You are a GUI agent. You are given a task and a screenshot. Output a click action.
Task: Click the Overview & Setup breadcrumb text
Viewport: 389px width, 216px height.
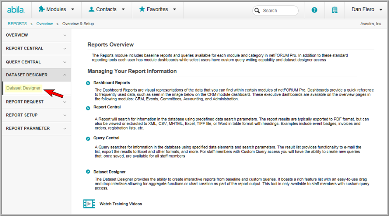[x=78, y=23]
